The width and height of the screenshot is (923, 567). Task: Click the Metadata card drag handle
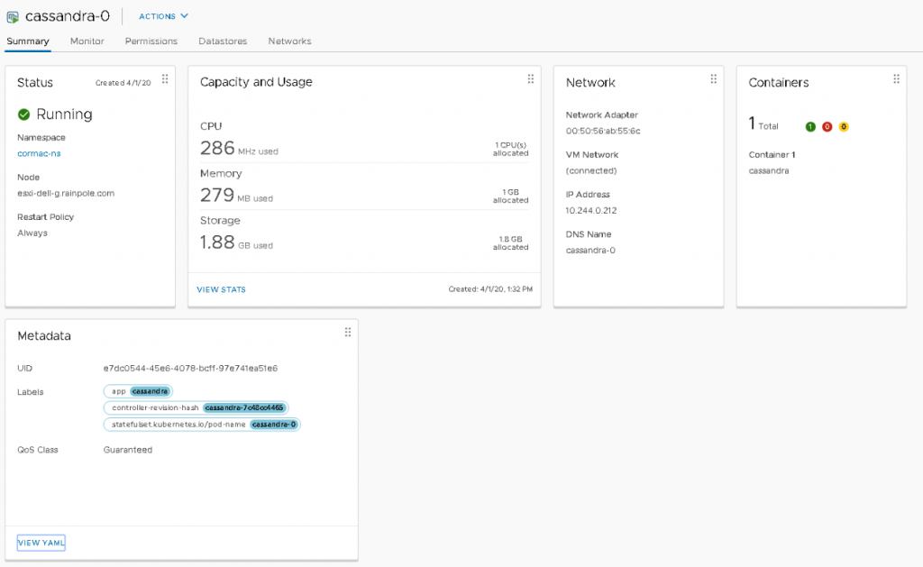click(348, 332)
